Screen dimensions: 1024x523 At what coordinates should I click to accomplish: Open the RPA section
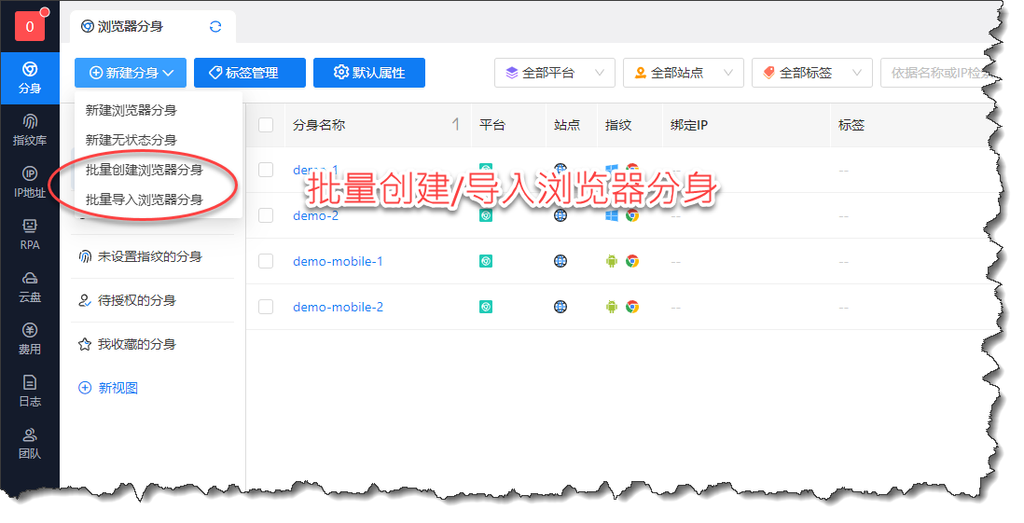(x=30, y=234)
